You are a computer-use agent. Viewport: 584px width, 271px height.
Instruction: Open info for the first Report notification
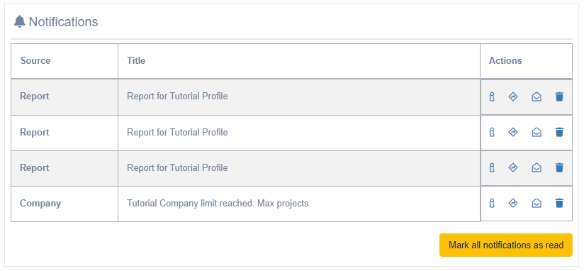tap(492, 97)
